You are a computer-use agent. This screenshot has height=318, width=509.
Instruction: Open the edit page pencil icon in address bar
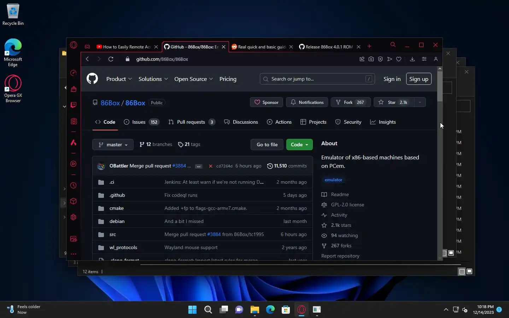tap(362, 59)
